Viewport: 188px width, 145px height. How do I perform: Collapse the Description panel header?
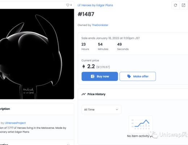[x=37, y=109]
